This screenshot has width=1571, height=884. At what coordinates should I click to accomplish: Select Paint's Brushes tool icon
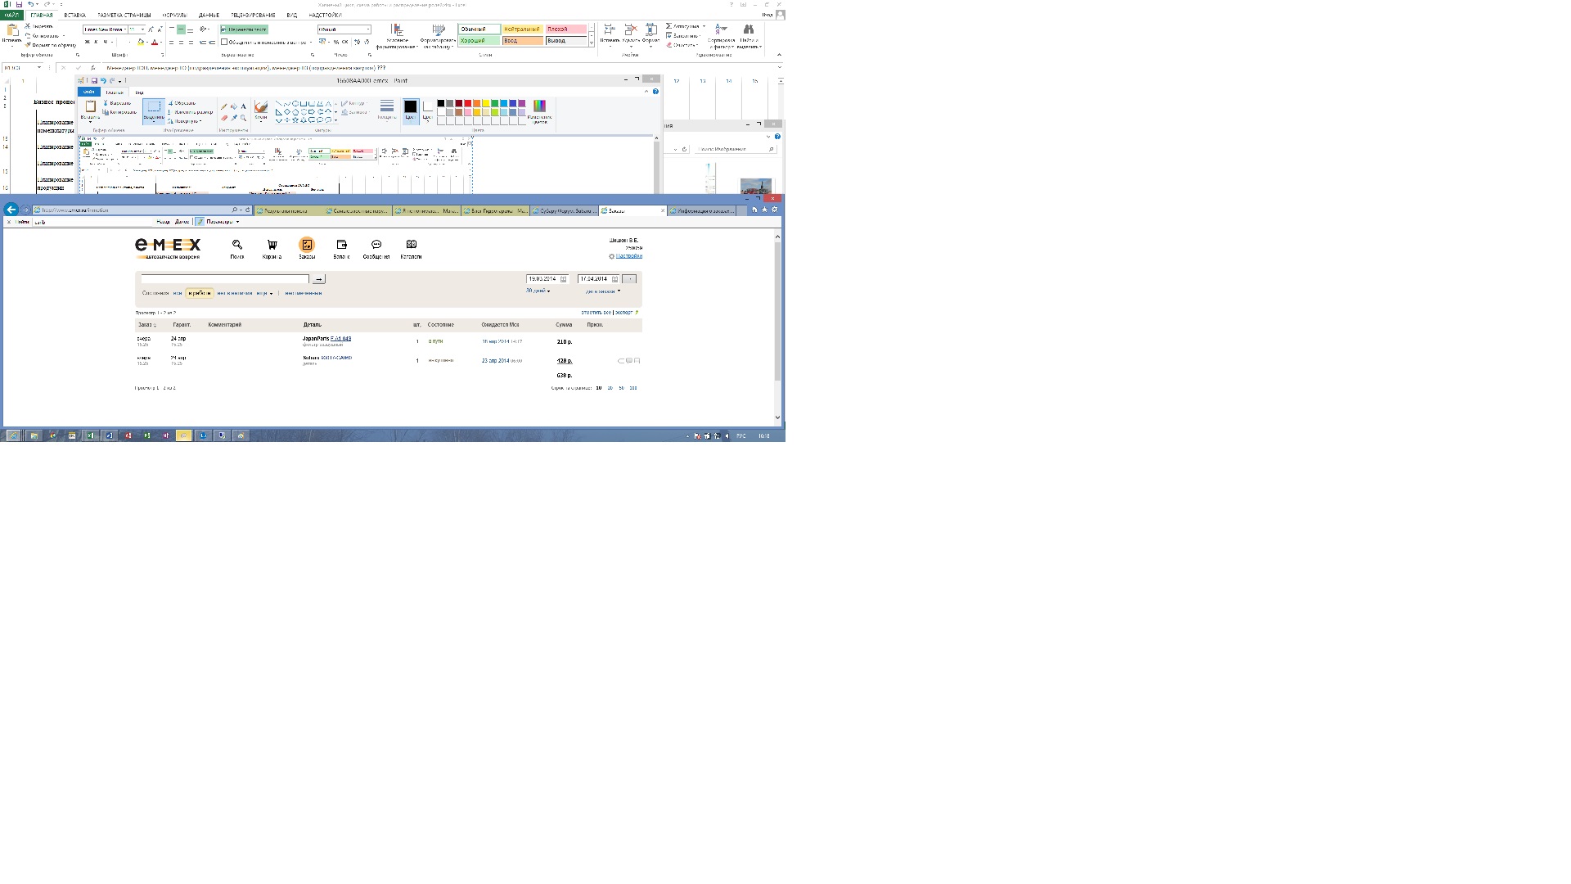pos(261,107)
